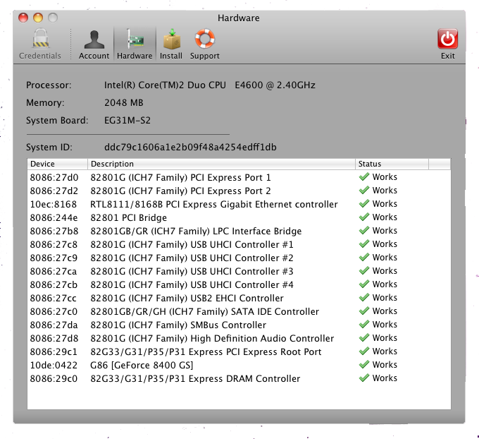This screenshot has width=479, height=439.
Task: Open the Credentials padlock icon
Action: coord(40,40)
